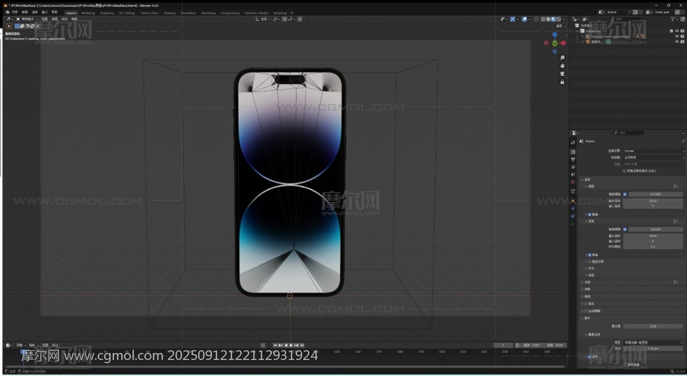Click the noise threshold 0.1000 slider field
Screen dimensions: 687x376
point(656,194)
